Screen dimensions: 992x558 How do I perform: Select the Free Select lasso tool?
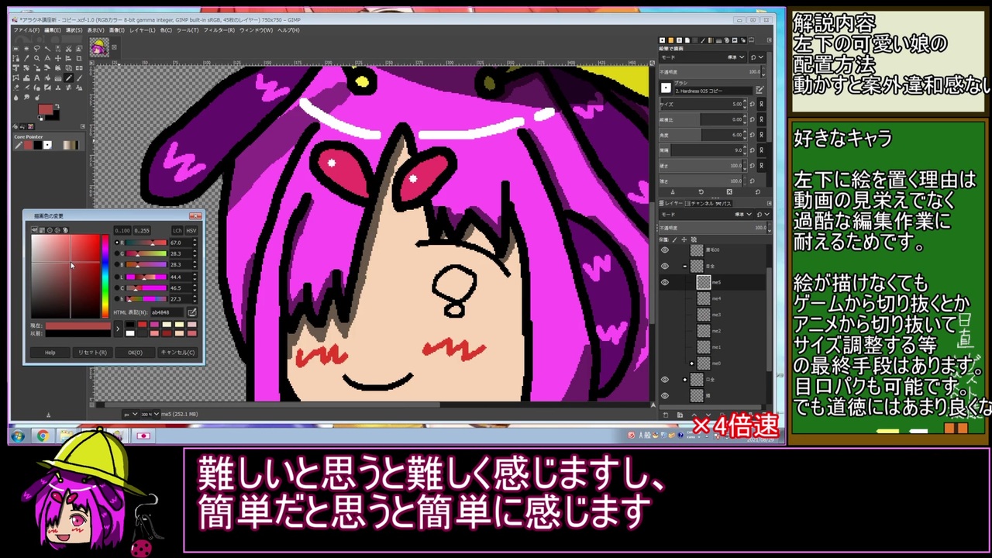click(36, 49)
